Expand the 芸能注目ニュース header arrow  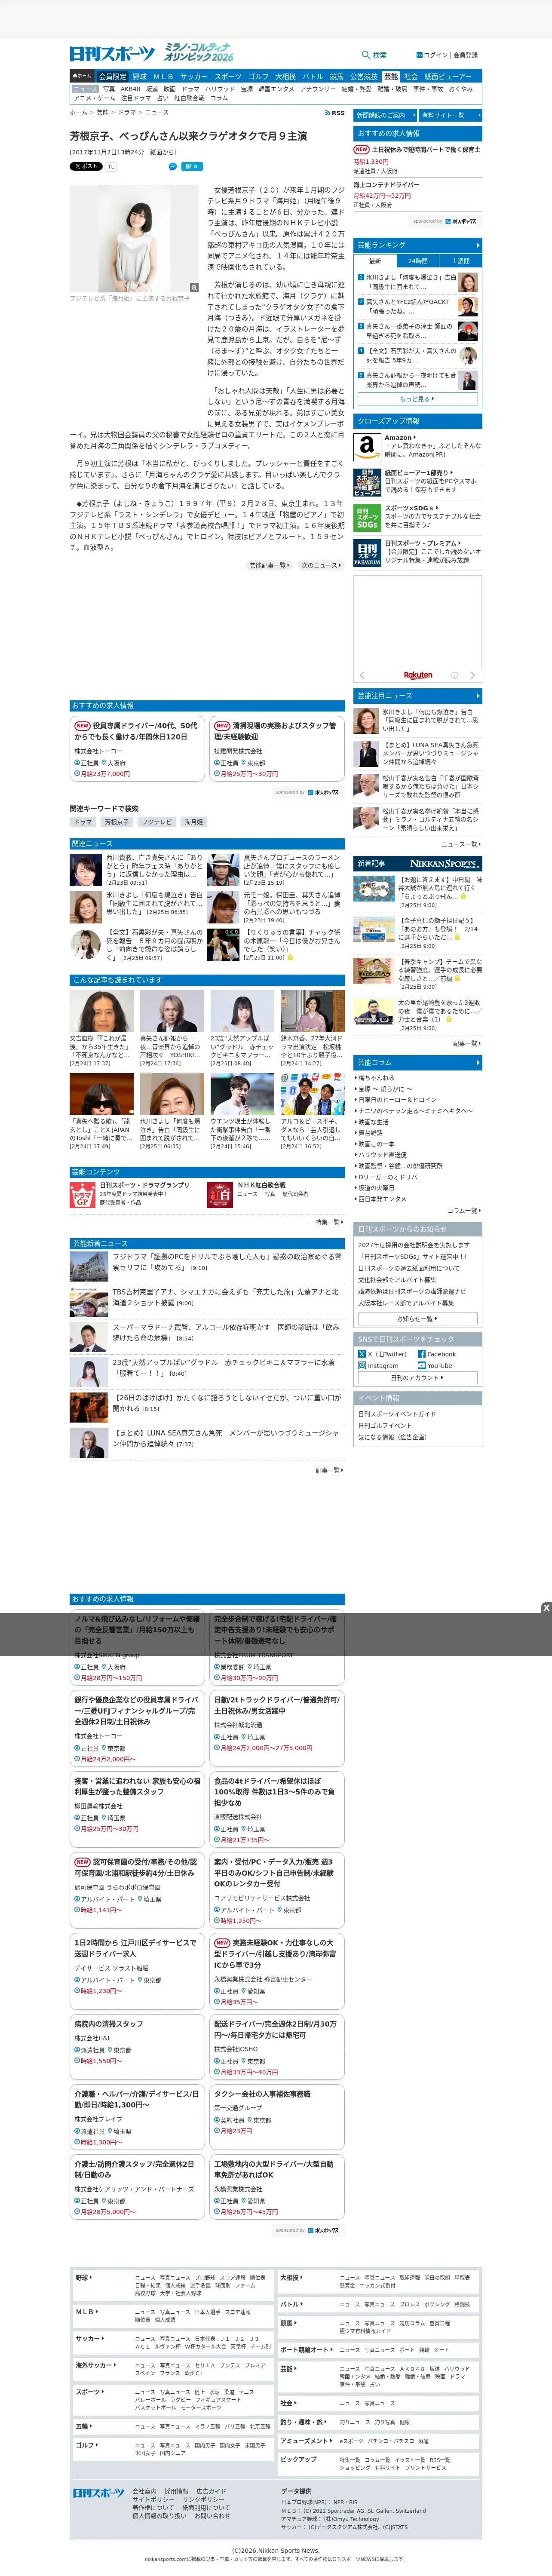click(x=477, y=696)
